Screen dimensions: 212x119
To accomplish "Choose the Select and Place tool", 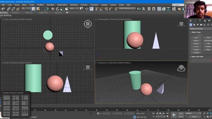I will 67,9.
